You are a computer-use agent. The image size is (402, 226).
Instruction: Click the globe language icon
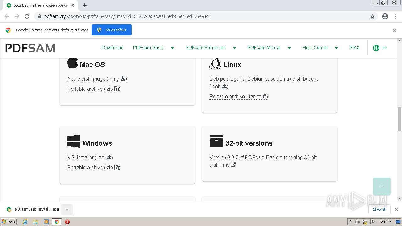tap(376, 48)
